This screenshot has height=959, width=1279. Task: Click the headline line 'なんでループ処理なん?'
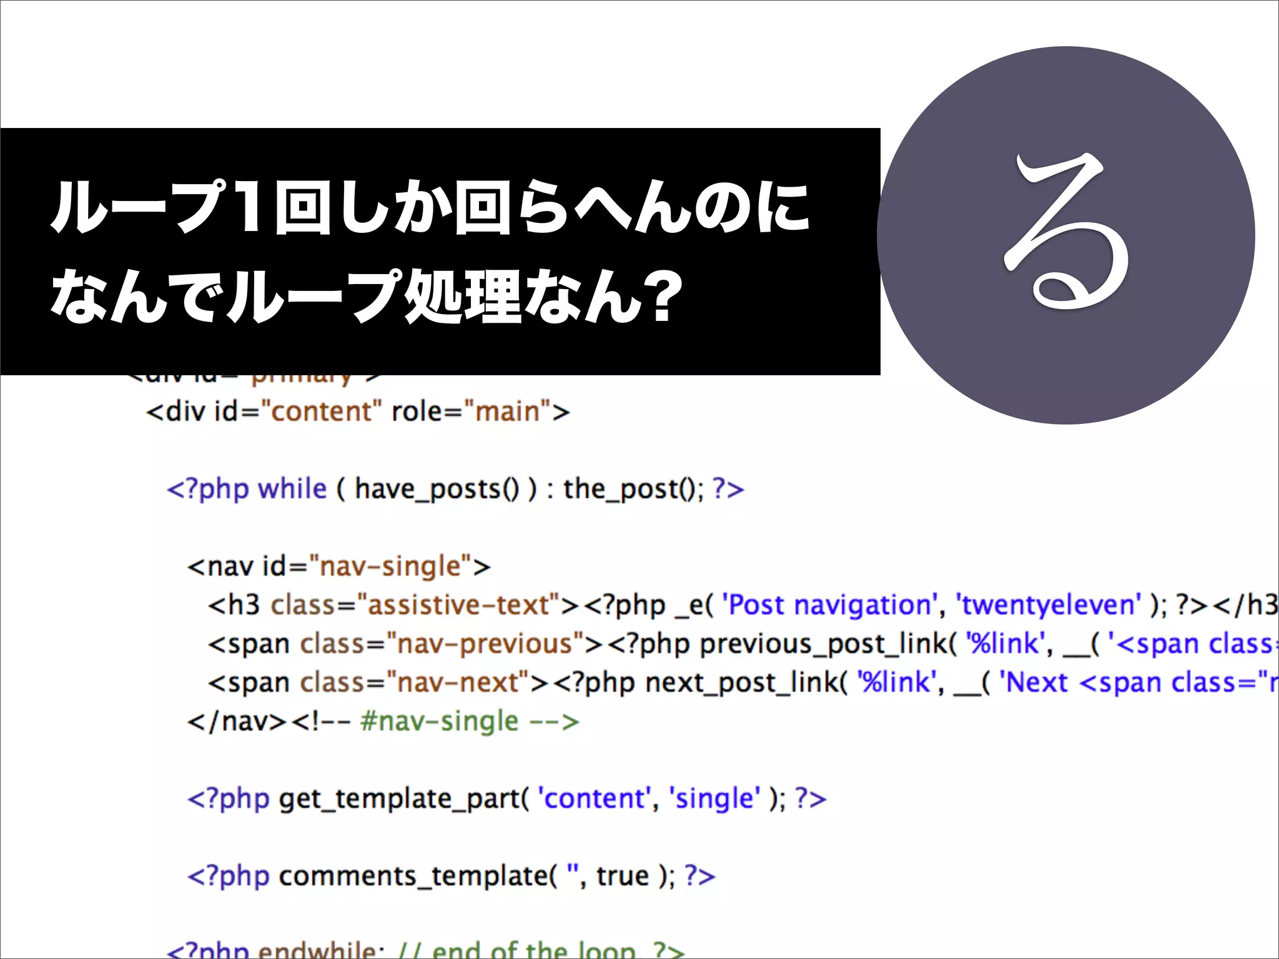pyautogui.click(x=366, y=296)
